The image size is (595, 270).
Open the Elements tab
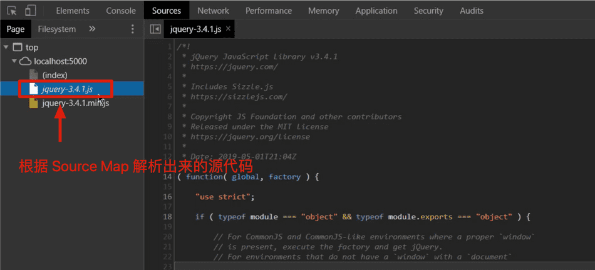coord(73,11)
